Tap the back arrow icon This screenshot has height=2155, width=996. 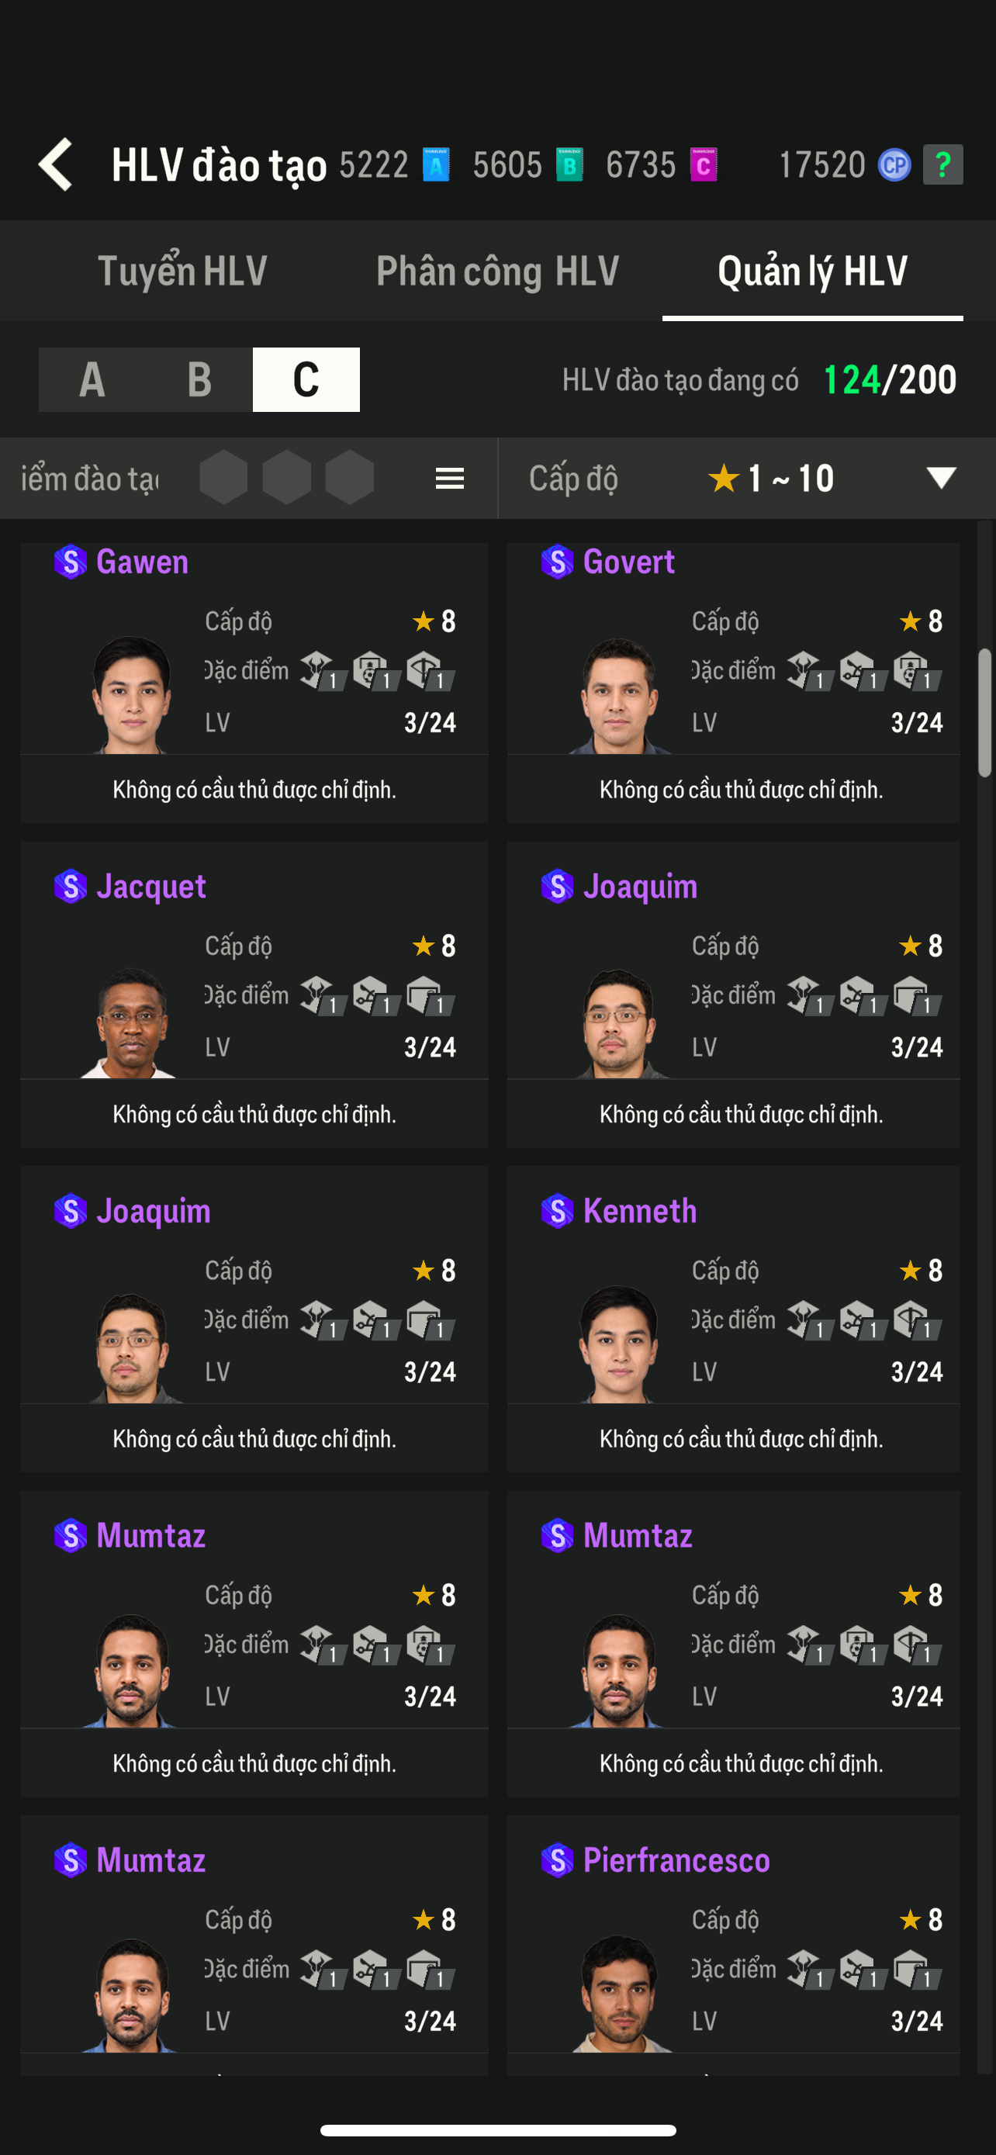[56, 164]
